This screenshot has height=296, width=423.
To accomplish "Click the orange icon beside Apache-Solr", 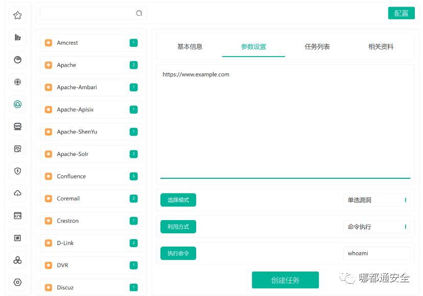I will [x=49, y=154].
